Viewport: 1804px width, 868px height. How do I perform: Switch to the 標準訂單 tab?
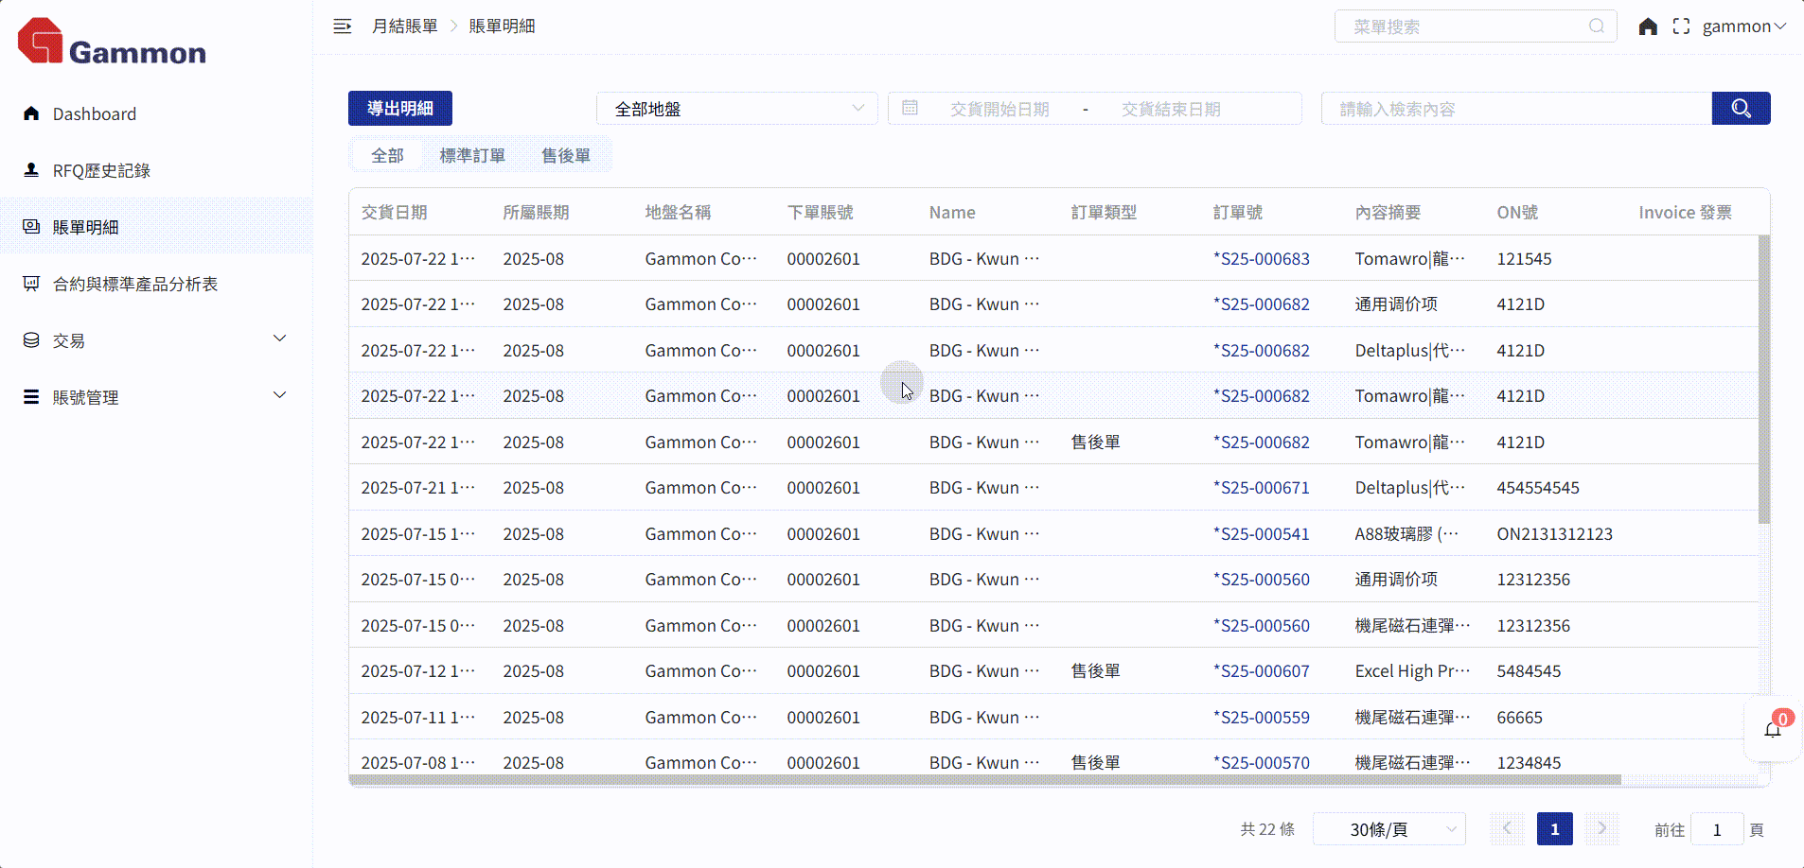pyautogui.click(x=472, y=155)
